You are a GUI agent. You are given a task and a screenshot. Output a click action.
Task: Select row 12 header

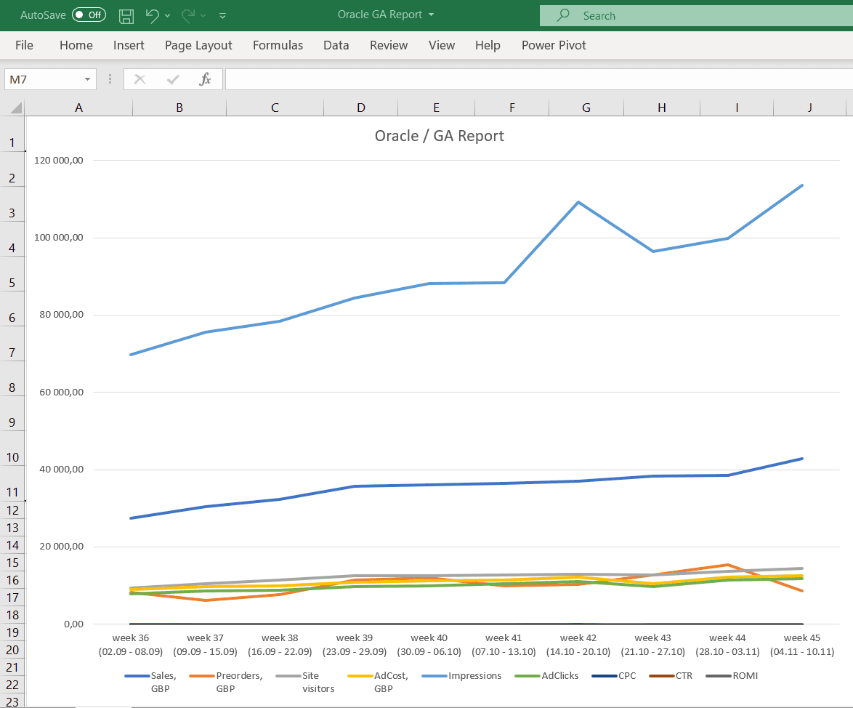[x=12, y=510]
